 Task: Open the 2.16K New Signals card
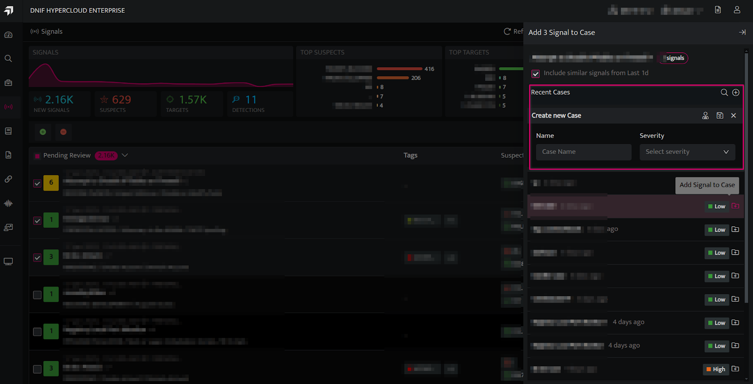[59, 104]
